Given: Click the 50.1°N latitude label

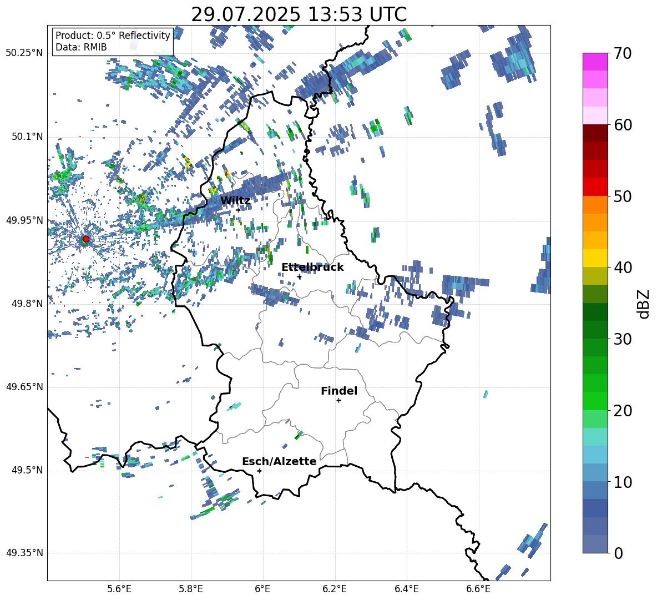Looking at the screenshot, I should click(x=28, y=137).
